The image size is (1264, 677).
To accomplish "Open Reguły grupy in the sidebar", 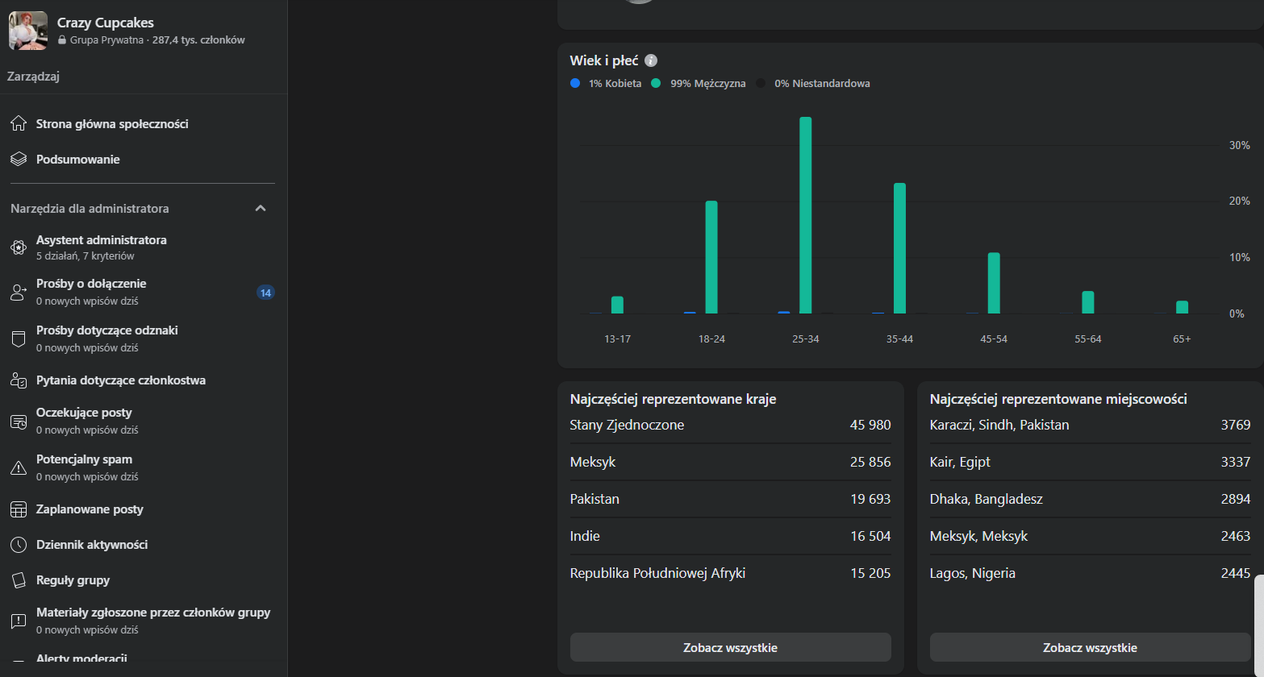I will [73, 580].
